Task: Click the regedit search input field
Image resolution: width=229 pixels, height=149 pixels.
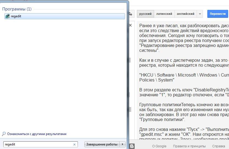Action: pos(41,144)
